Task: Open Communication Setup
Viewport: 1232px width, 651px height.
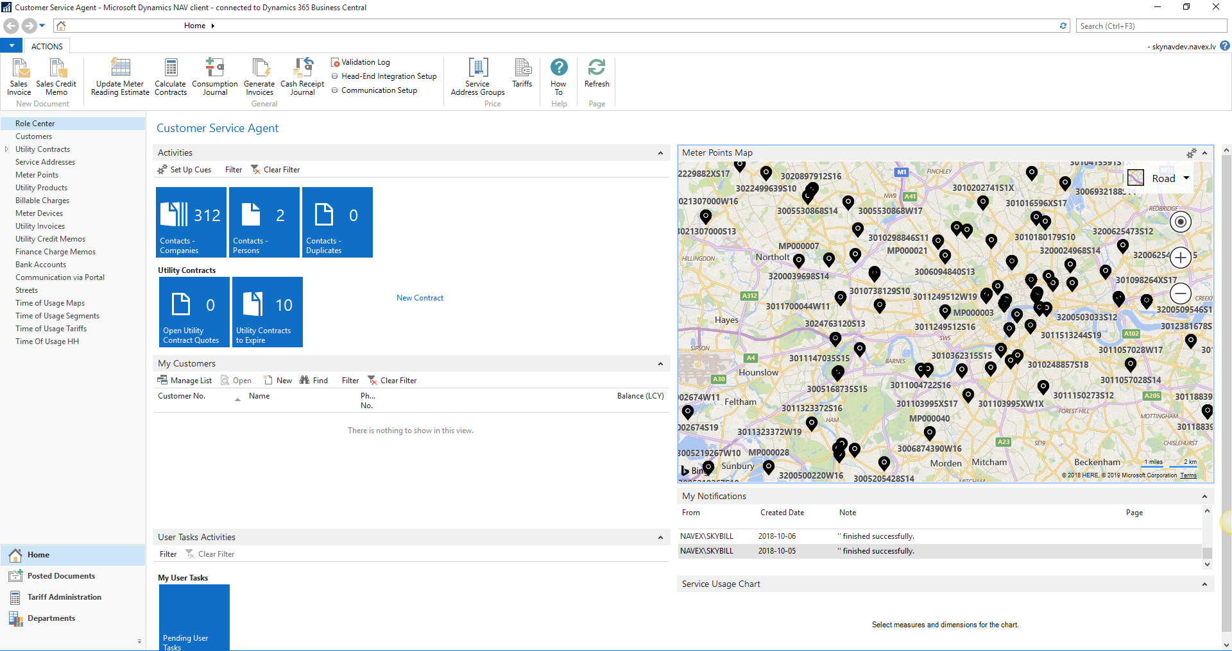Action: pos(374,90)
